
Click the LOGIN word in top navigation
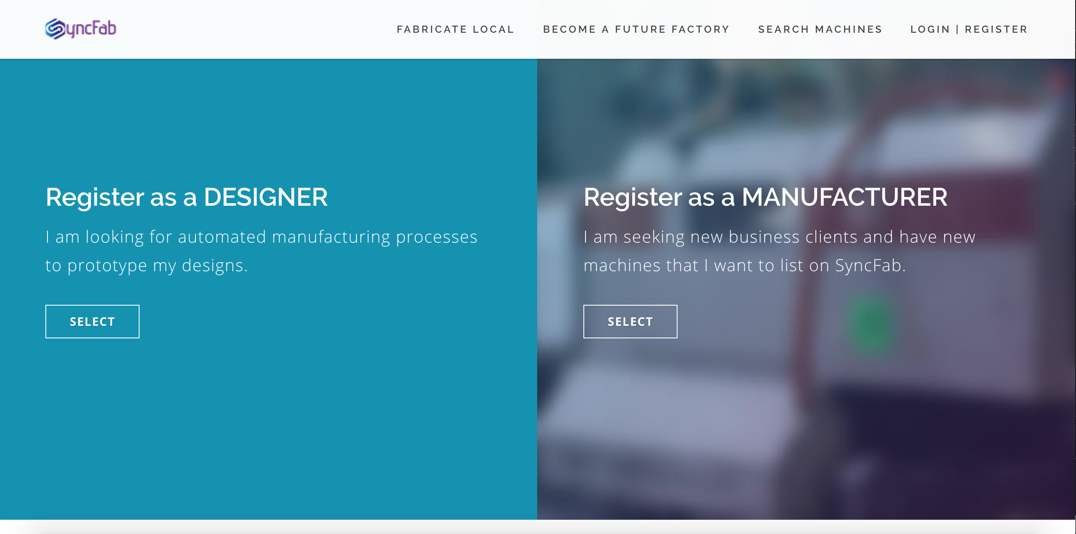pyautogui.click(x=930, y=29)
